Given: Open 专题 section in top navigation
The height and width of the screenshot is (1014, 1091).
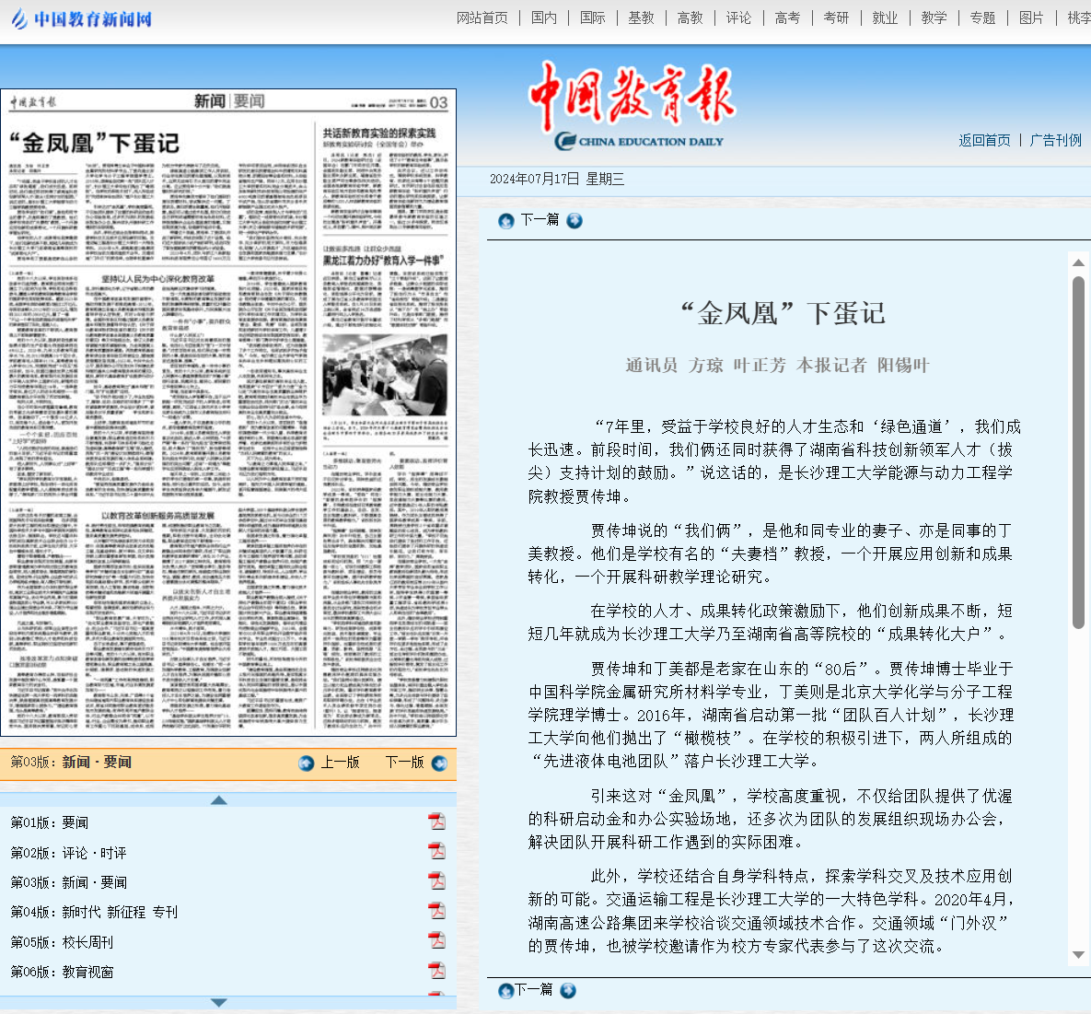Looking at the screenshot, I should pyautogui.click(x=982, y=18).
